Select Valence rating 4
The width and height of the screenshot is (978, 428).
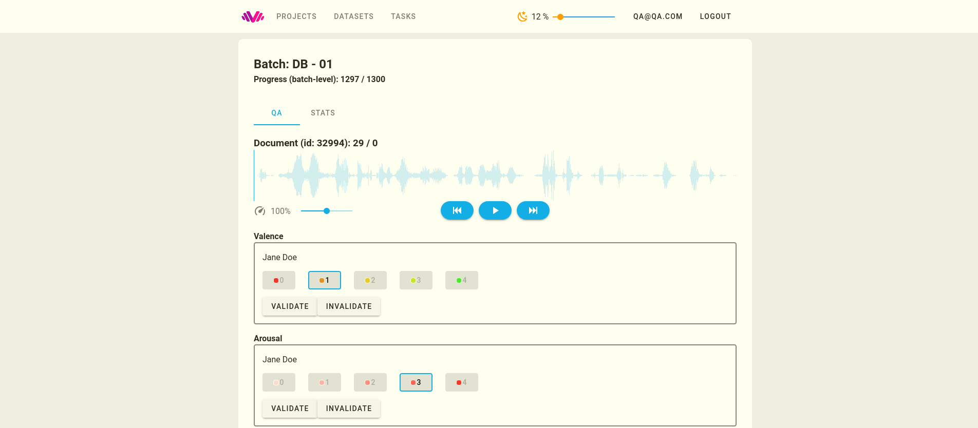pos(462,280)
